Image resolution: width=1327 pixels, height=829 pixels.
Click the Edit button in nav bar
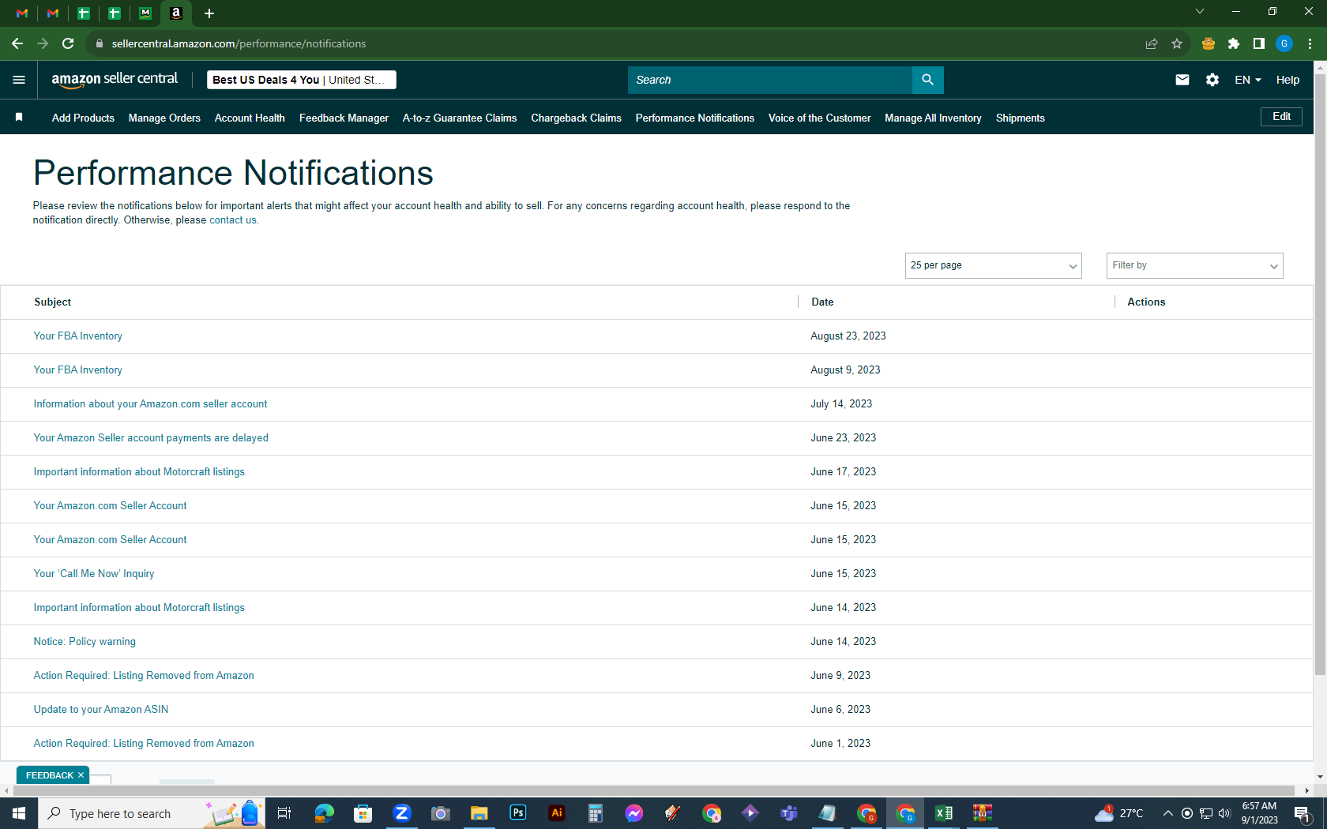(1281, 117)
